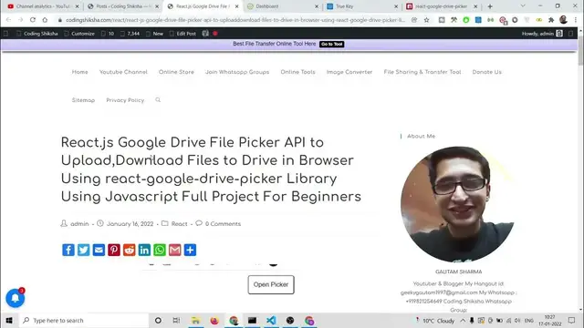Image resolution: width=584 pixels, height=328 pixels.
Task: Open Customize in WordPress admin bar
Action: (x=79, y=34)
